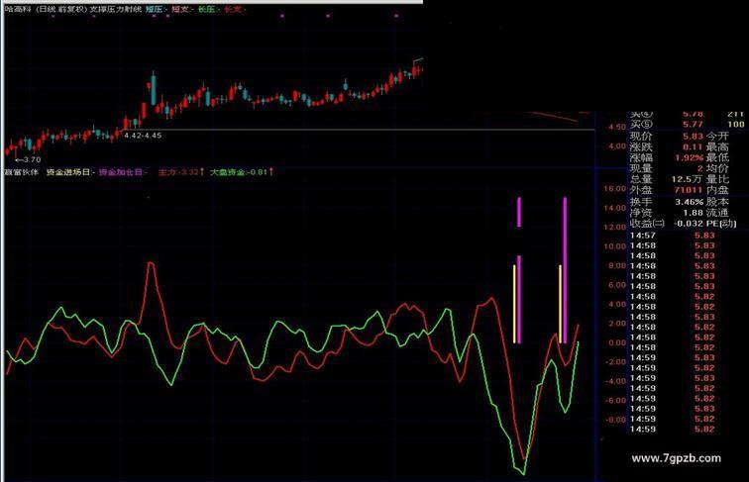This screenshot has height=482, width=749.
Task: Click the 均价 label
Action: 717,168
